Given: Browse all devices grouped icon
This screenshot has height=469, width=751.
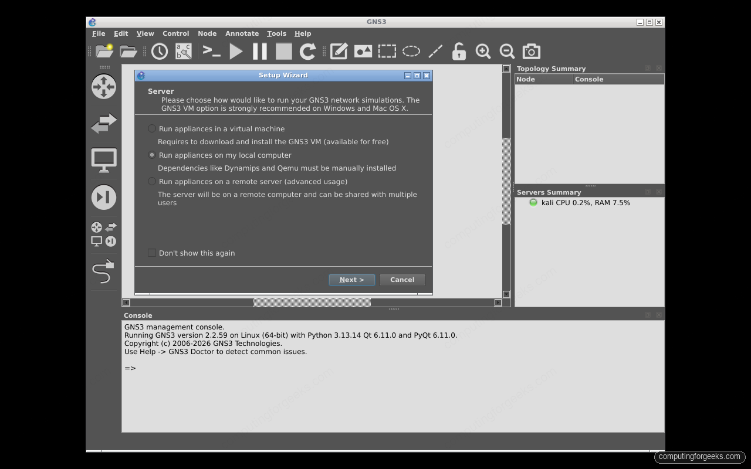Looking at the screenshot, I should (x=104, y=234).
